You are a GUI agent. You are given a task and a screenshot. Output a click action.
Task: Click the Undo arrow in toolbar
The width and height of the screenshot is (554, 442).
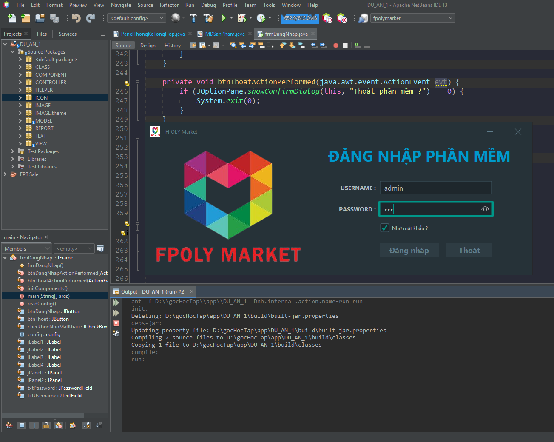click(x=76, y=18)
